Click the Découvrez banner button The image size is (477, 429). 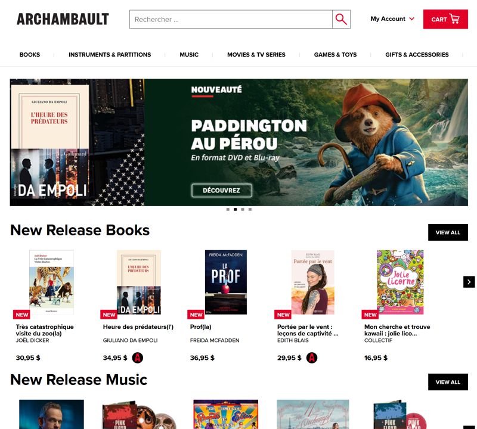[221, 190]
